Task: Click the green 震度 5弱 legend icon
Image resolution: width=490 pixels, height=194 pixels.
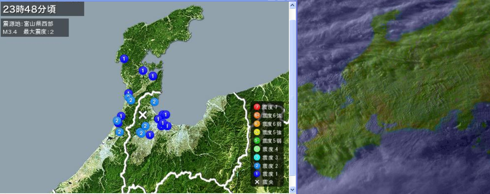Action: (257, 141)
